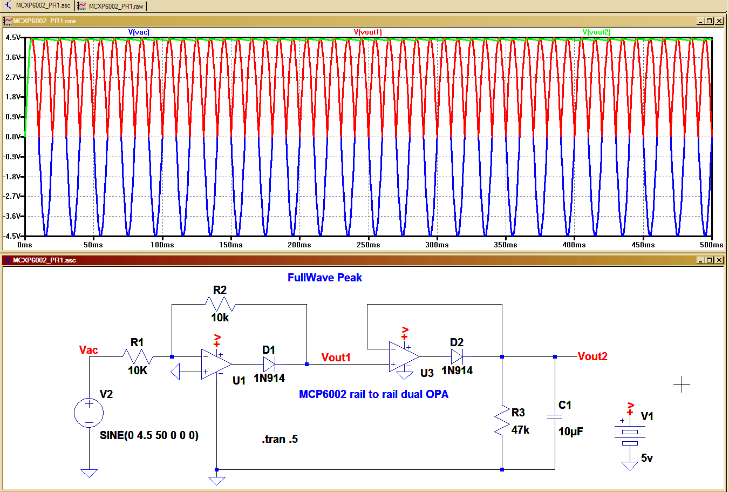Click the ground symbol under U3
The width and height of the screenshot is (729, 492).
(404, 375)
